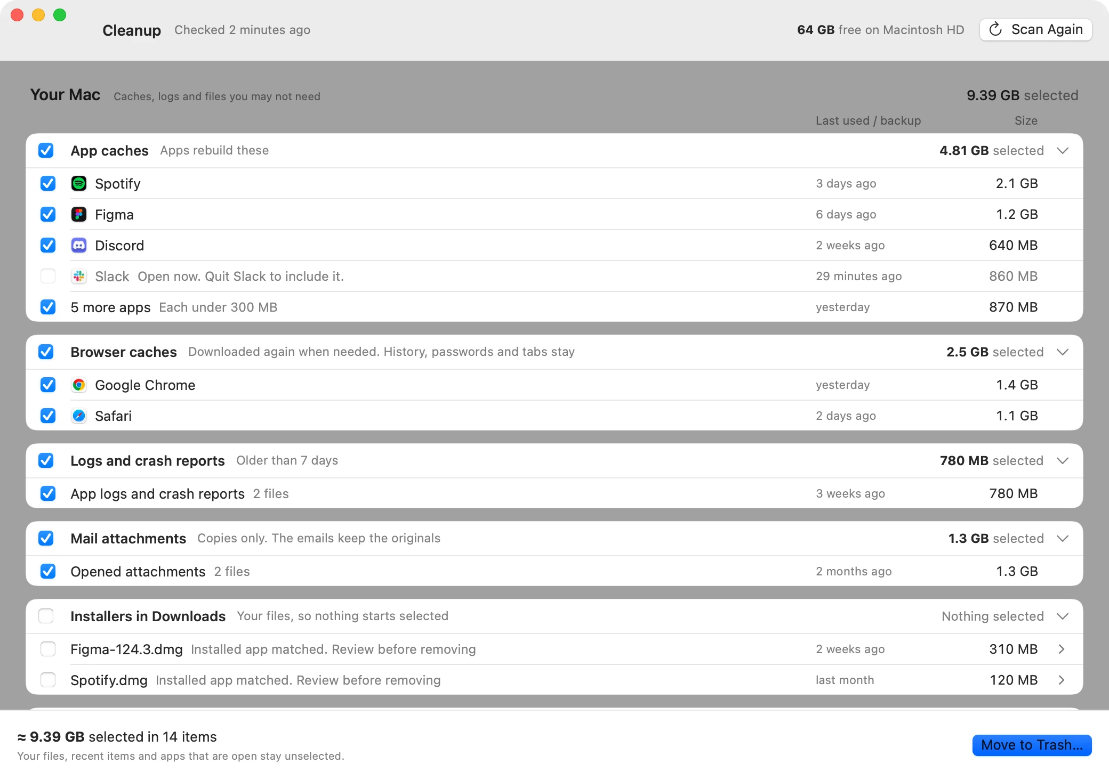Click the Size column header

pos(1026,121)
